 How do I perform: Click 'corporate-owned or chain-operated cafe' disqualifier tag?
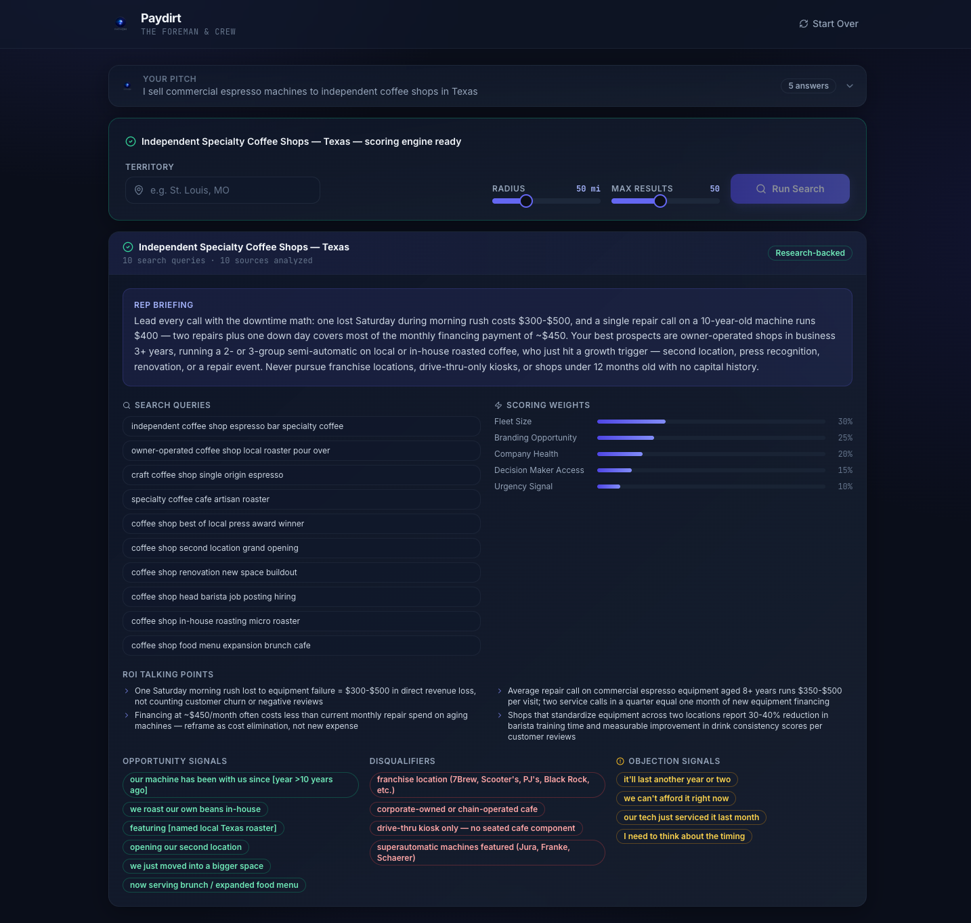click(x=457, y=809)
